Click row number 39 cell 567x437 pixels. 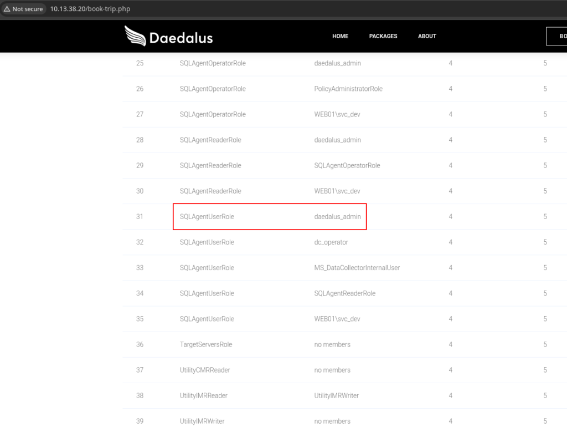tap(140, 421)
